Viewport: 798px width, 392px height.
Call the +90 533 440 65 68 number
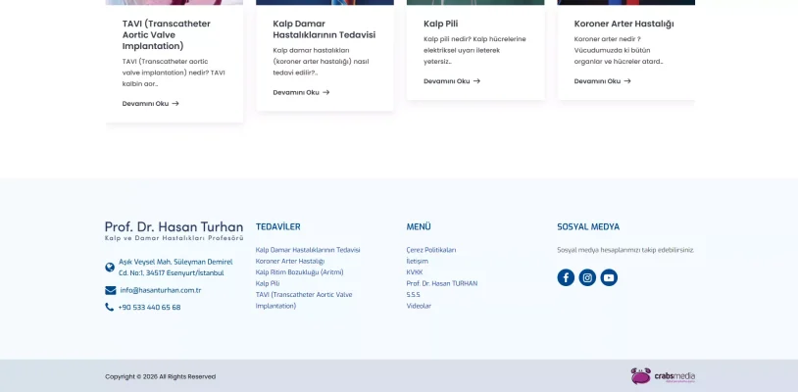[x=149, y=307]
